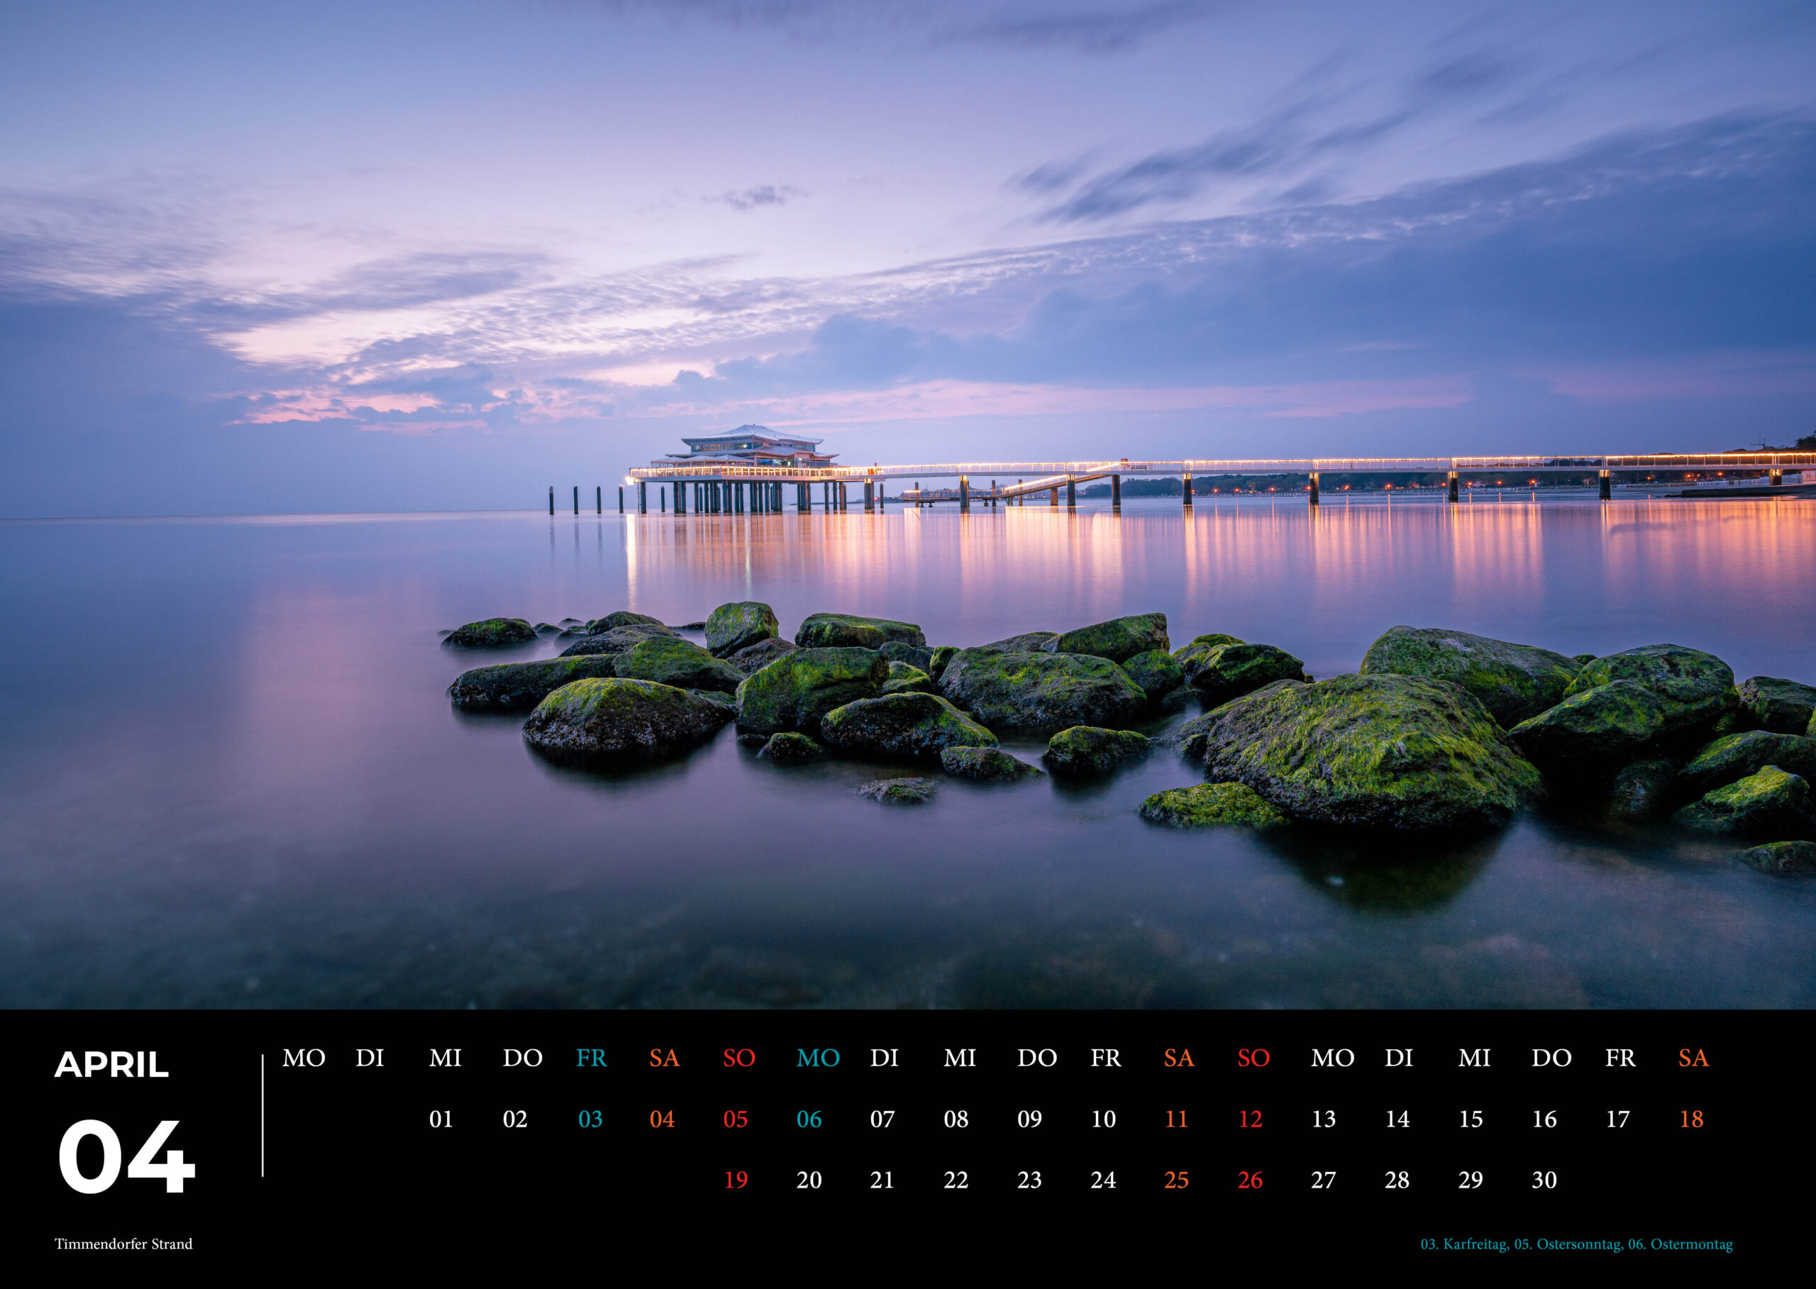Image resolution: width=1816 pixels, height=1289 pixels.
Task: Click the holiday note listing Karfreitag
Action: (x=1576, y=1244)
